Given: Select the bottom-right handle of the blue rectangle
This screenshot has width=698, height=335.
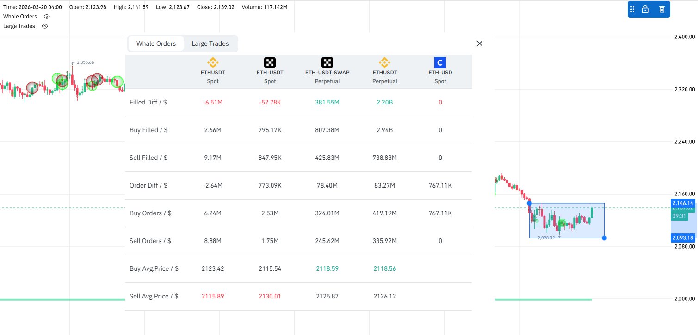Looking at the screenshot, I should click(x=604, y=238).
